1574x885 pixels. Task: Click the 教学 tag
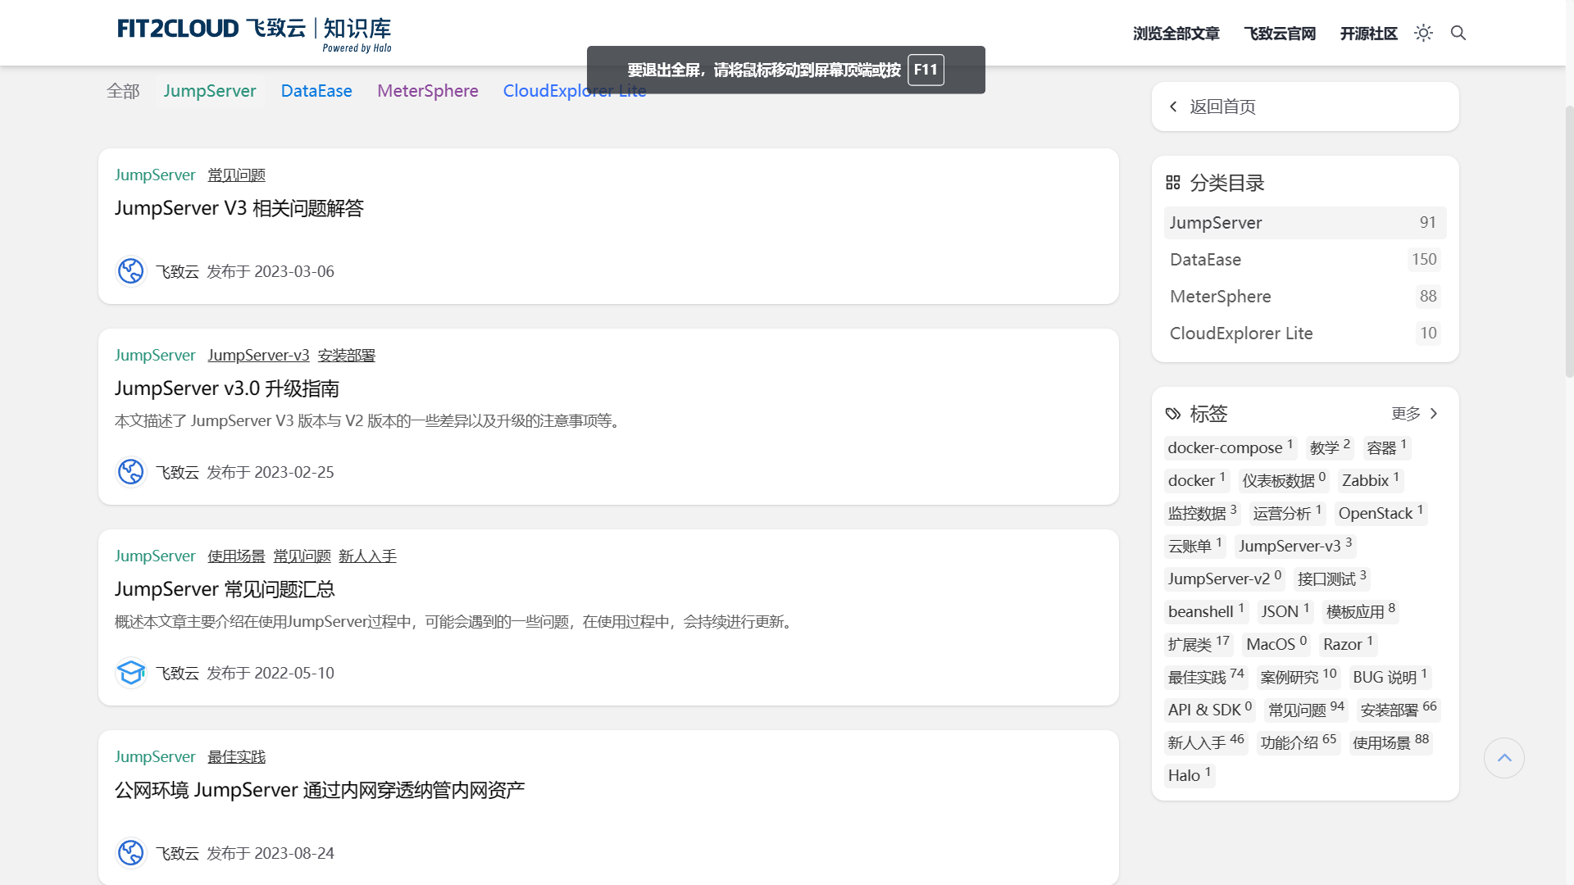point(1329,447)
